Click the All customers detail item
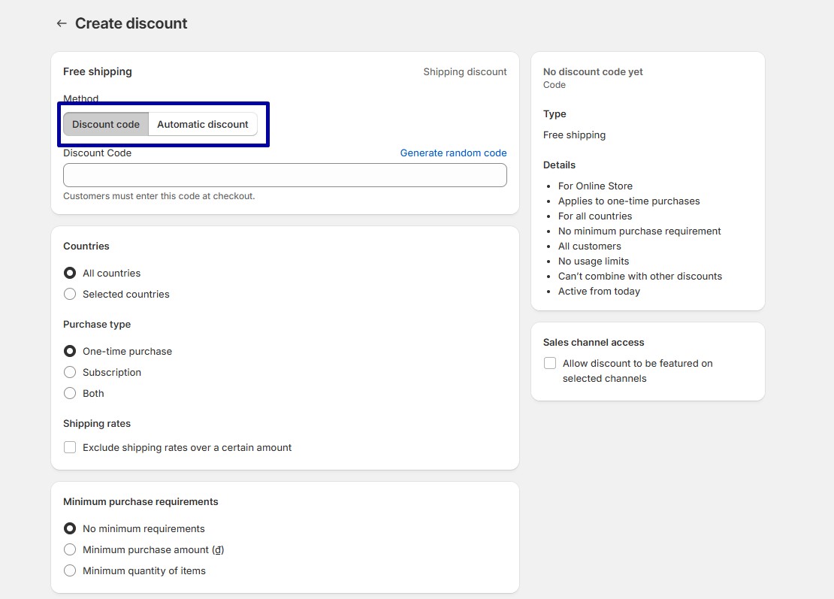This screenshot has width=834, height=599. (589, 247)
